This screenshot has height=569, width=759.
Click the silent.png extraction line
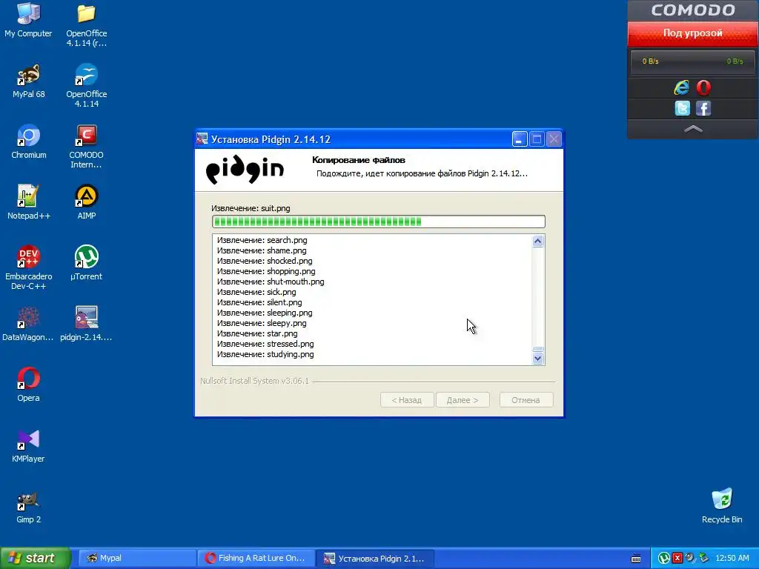(259, 303)
